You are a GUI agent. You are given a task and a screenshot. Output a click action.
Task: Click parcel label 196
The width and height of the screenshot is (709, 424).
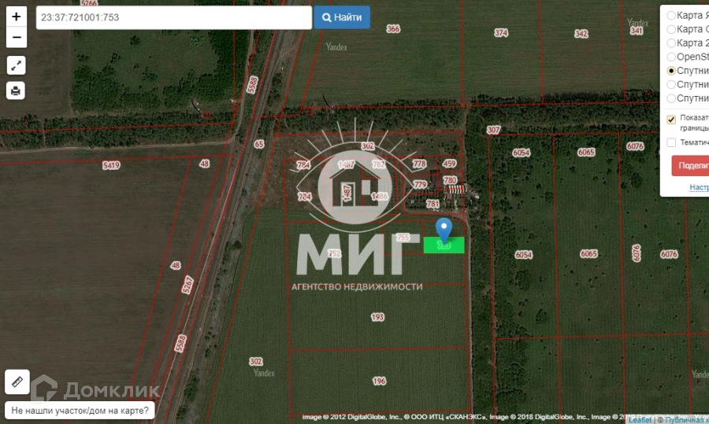pos(380,381)
